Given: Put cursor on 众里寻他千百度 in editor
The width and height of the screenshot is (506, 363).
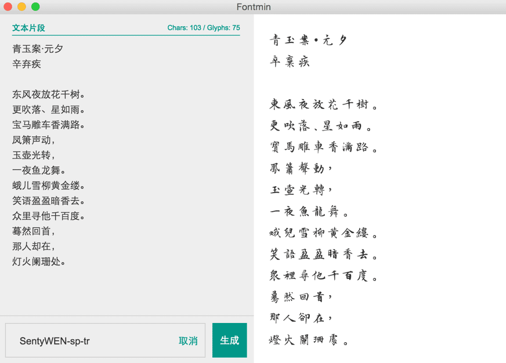Looking at the screenshot, I should coord(49,216).
